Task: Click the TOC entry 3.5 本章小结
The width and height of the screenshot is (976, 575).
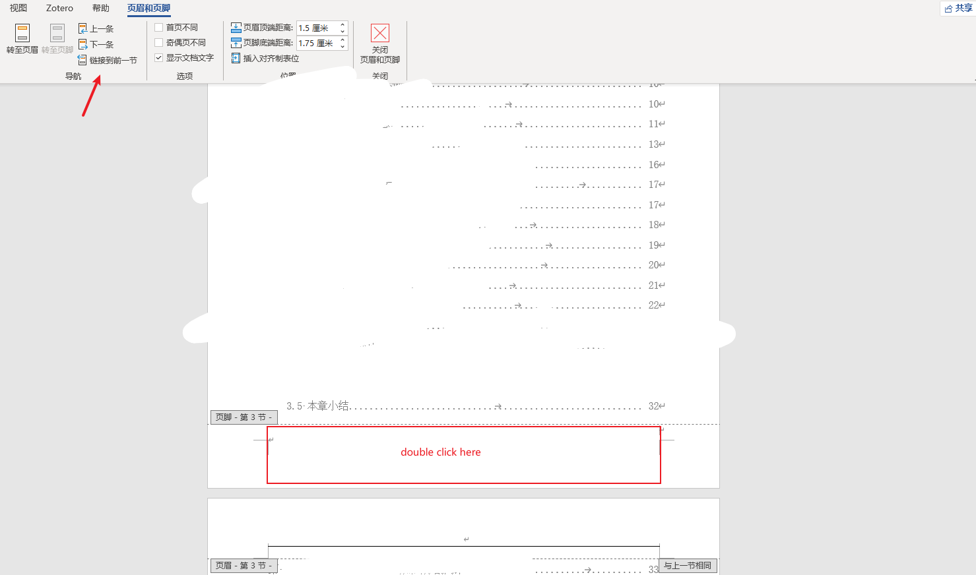Action: 317,406
